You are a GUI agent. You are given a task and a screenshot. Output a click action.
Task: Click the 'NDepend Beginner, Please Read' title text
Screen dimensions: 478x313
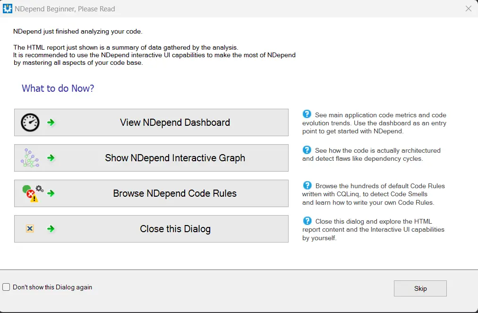coord(65,9)
